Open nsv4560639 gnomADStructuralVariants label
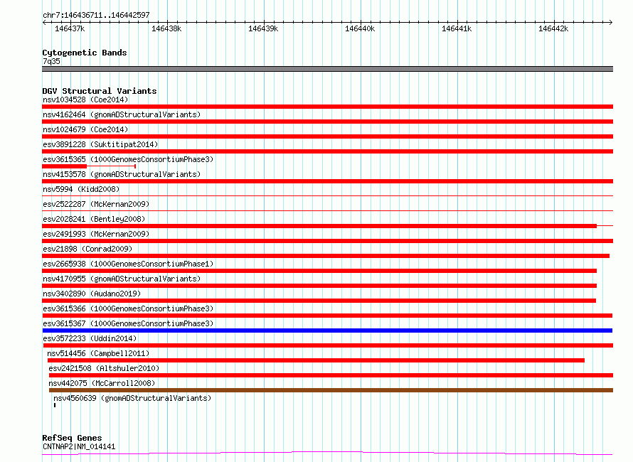 click(x=132, y=398)
